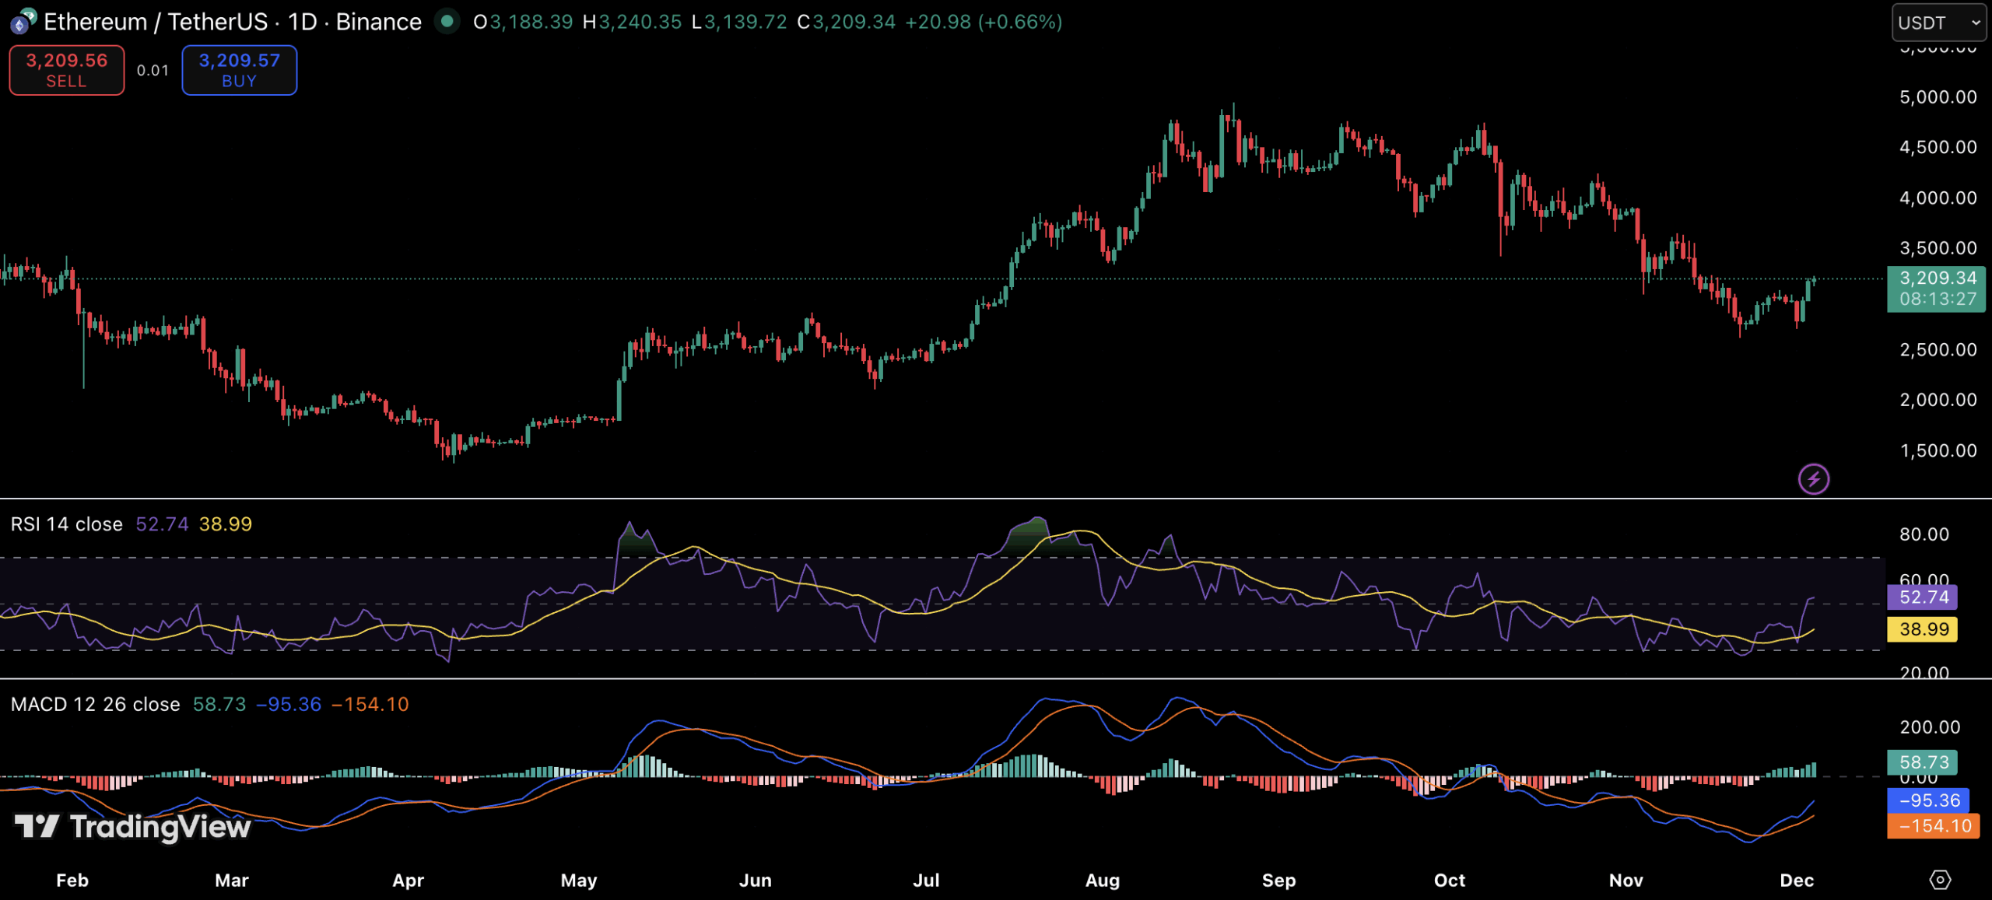1992x900 pixels.
Task: Click the Dec label on time axis
Action: 1796,881
